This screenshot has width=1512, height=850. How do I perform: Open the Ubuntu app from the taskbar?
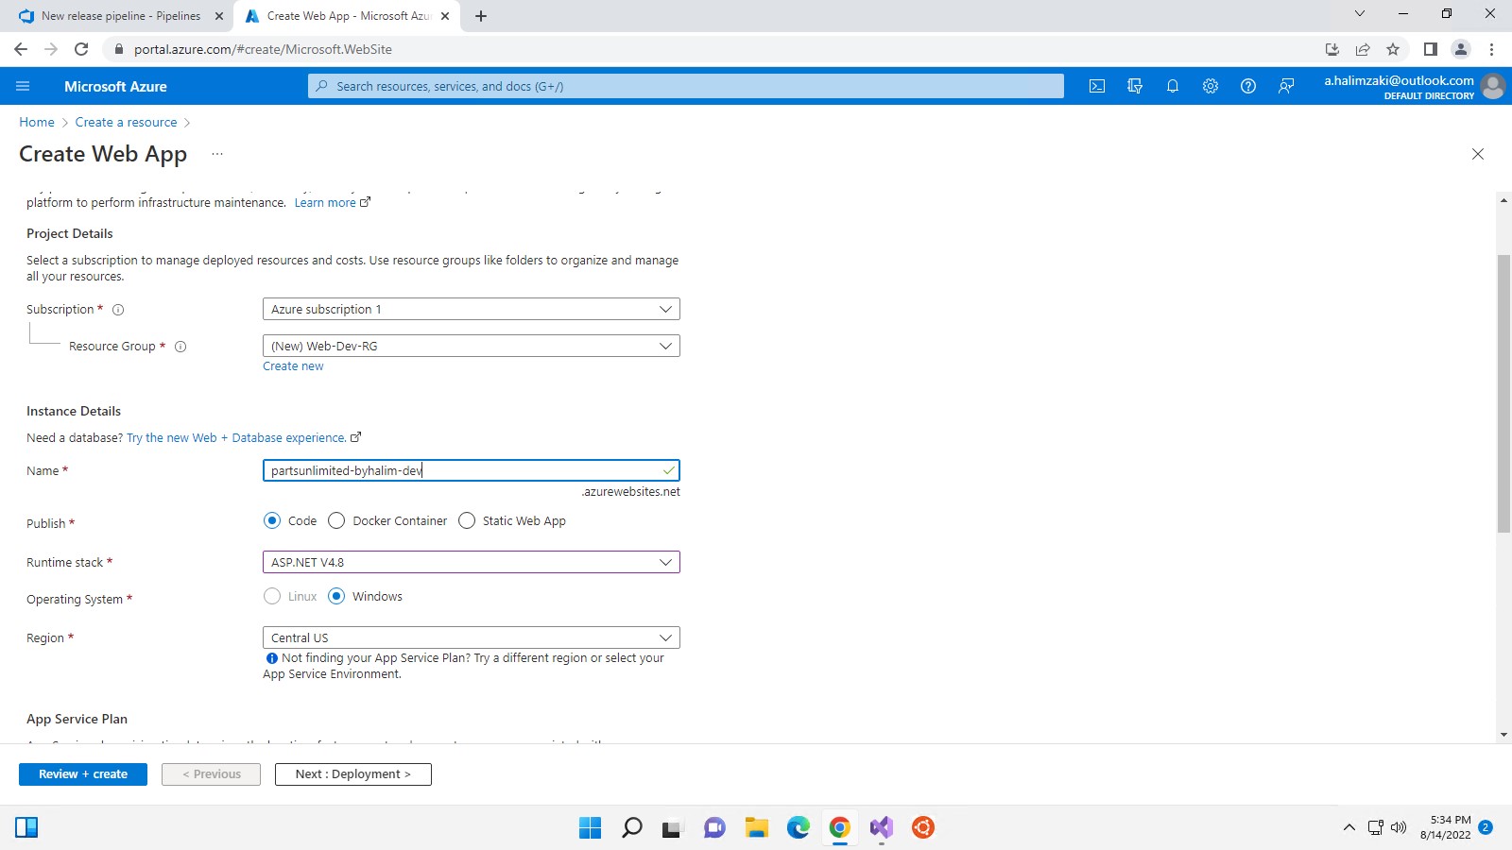pyautogui.click(x=923, y=828)
